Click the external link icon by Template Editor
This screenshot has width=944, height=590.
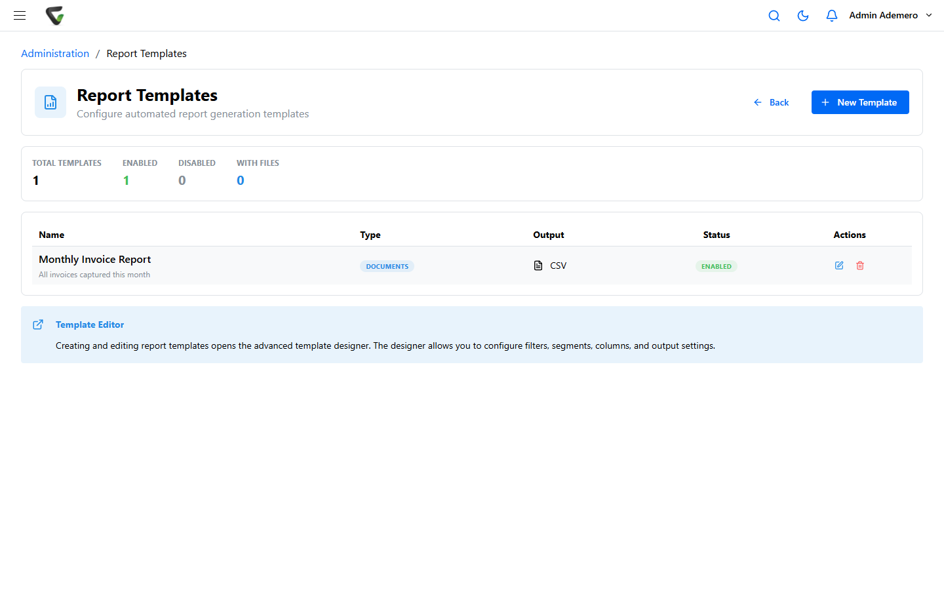click(38, 324)
